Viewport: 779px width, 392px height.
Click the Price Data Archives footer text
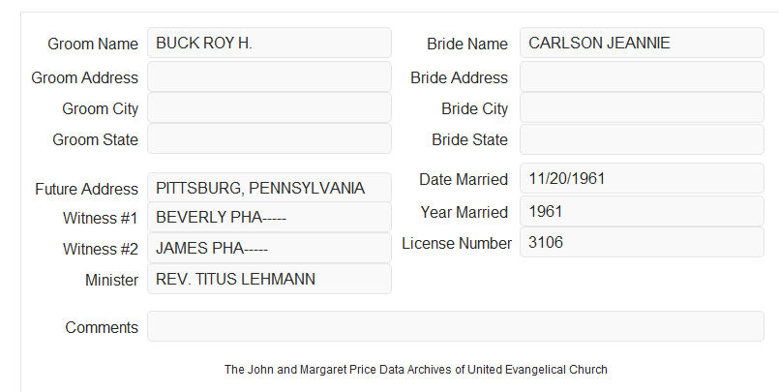click(x=416, y=370)
